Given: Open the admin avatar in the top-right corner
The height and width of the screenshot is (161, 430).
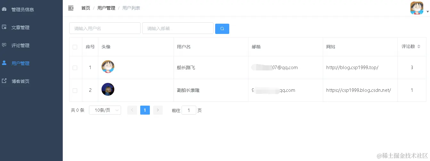Looking at the screenshot, I should click(417, 8).
